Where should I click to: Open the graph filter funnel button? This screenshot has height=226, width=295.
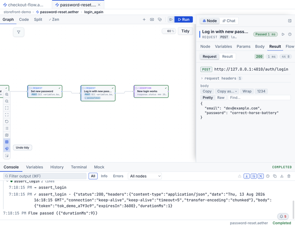18,32
